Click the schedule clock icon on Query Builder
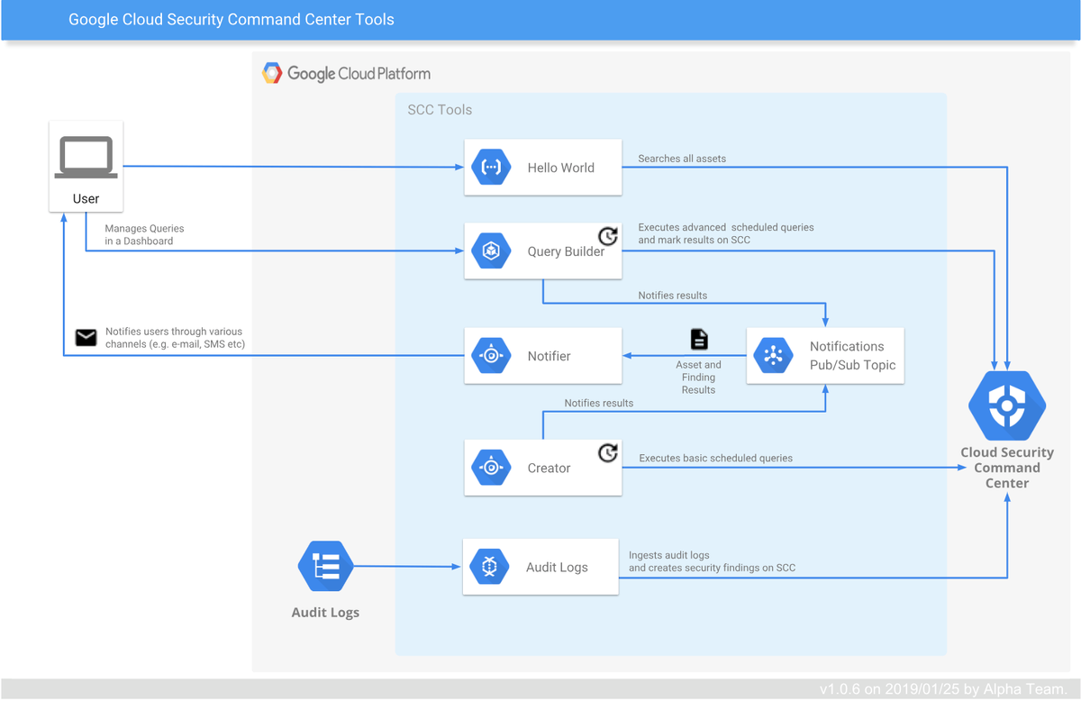1081x701 pixels. (x=608, y=236)
